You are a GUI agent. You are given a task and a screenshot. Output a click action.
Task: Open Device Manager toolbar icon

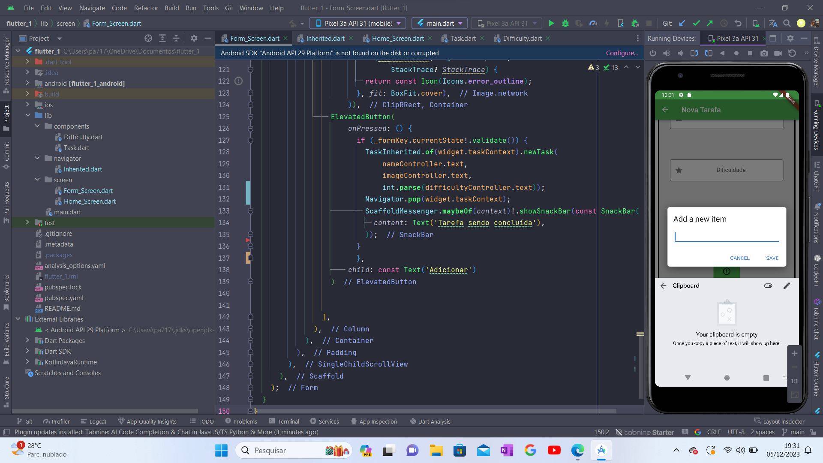click(756, 24)
